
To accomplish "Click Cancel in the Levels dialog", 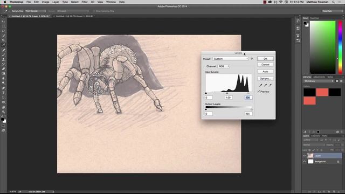I will click(265, 65).
